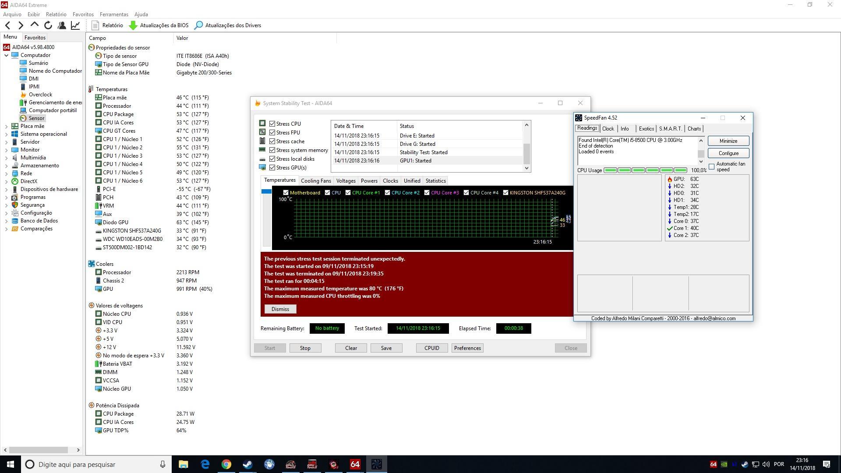Collapse the Computador tree node

(x=6, y=55)
